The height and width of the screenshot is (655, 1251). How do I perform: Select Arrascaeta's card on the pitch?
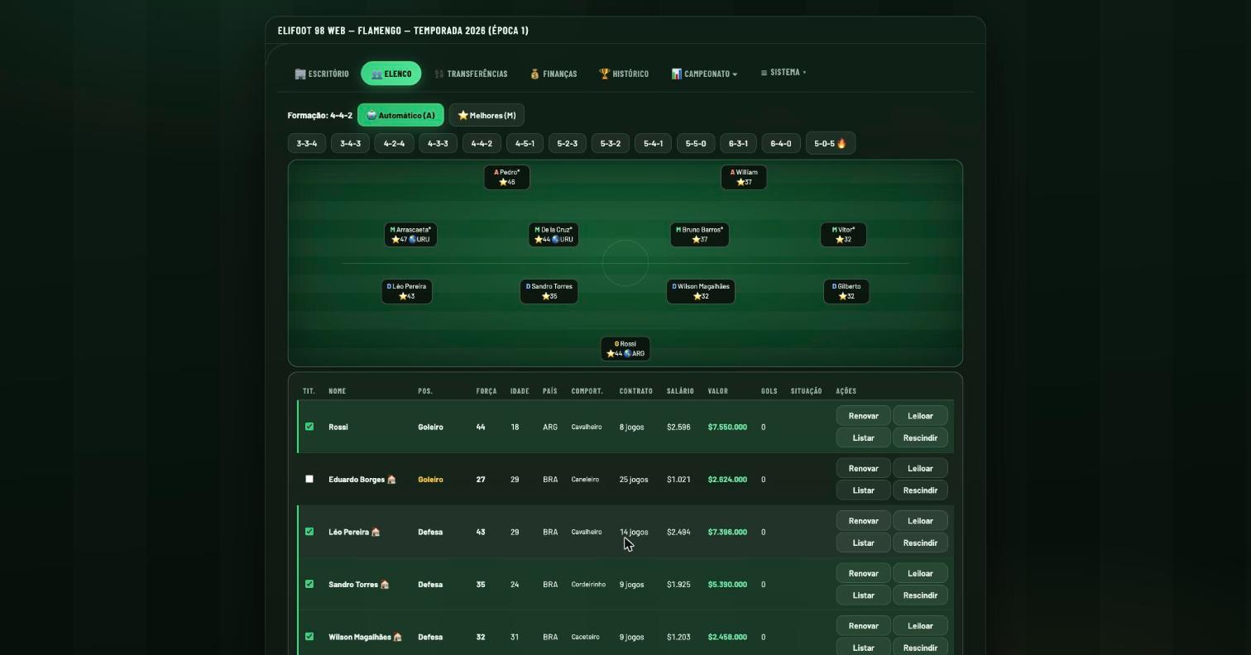410,234
